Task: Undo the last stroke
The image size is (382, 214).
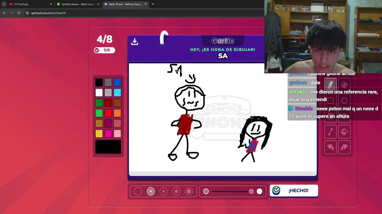Action: point(330,147)
